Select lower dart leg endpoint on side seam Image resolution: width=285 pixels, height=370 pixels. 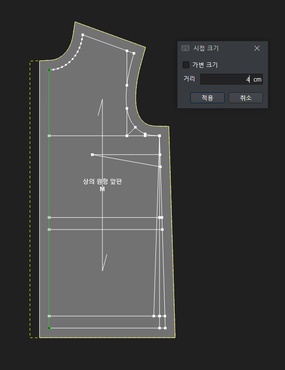(160, 167)
